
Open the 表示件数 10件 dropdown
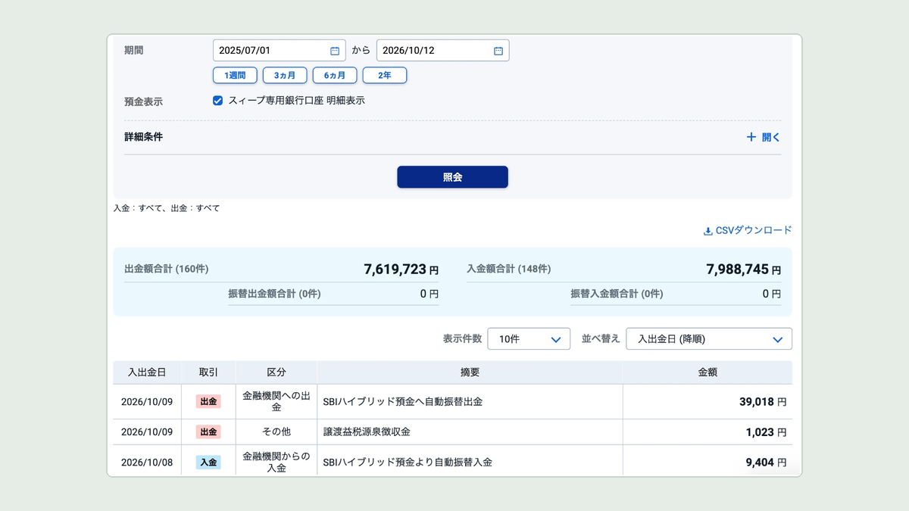pos(529,338)
